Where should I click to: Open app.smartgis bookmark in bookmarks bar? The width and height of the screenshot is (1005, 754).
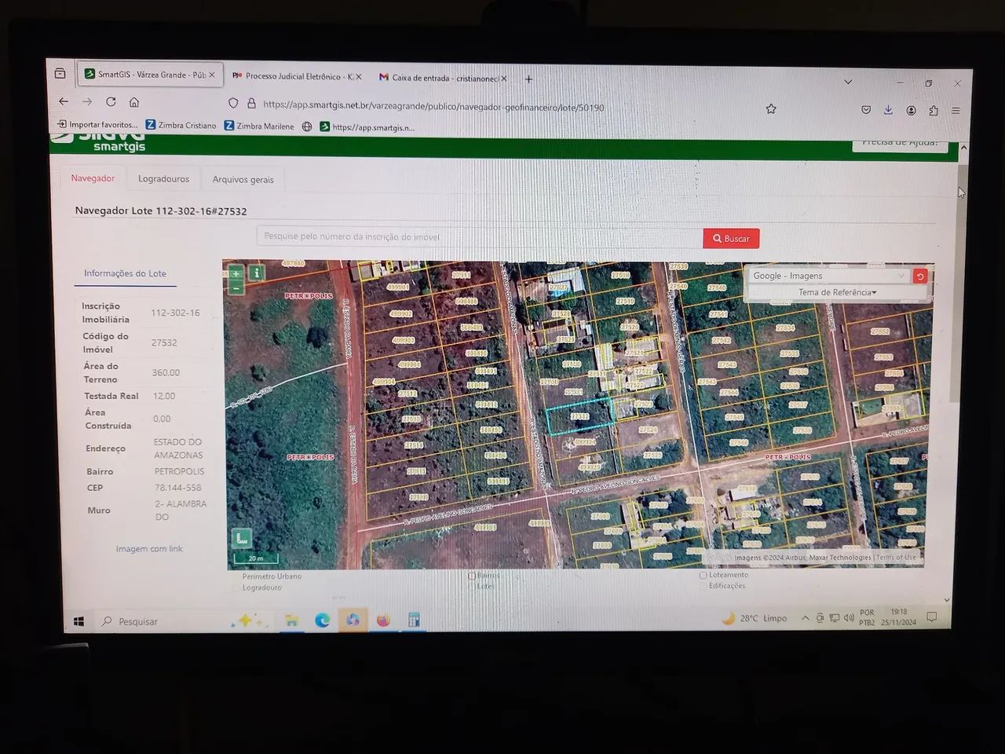(x=367, y=126)
